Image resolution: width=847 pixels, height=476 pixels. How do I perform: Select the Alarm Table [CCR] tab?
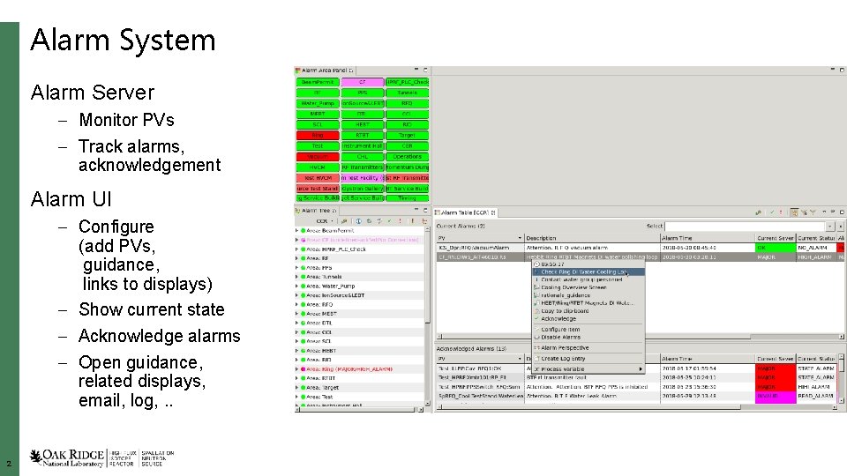pyautogui.click(x=465, y=212)
